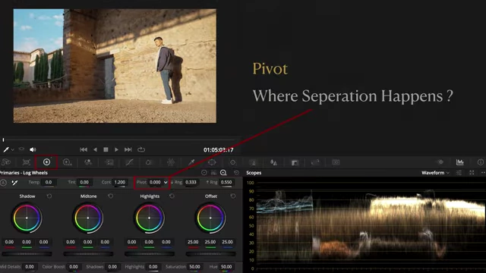This screenshot has height=273, width=486.
Task: Click the Offset color wheel
Action: [x=210, y=218]
